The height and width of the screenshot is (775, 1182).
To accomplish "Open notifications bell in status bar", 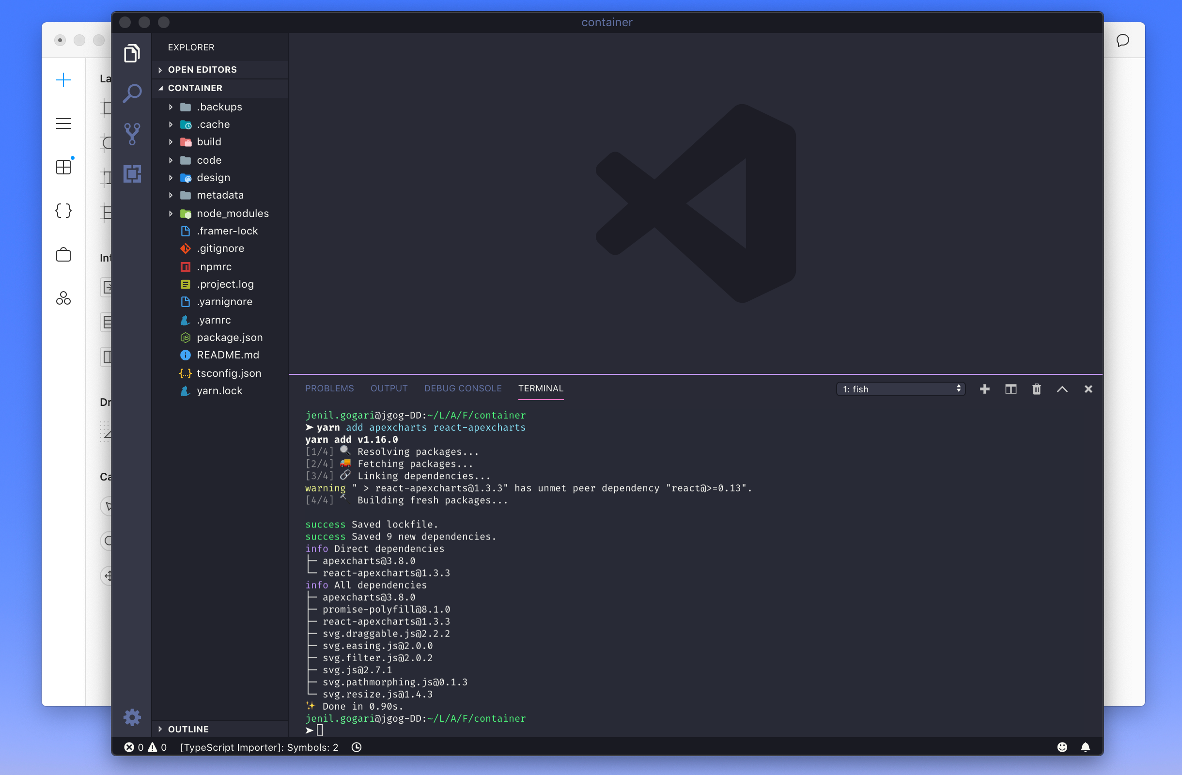I will (1085, 747).
